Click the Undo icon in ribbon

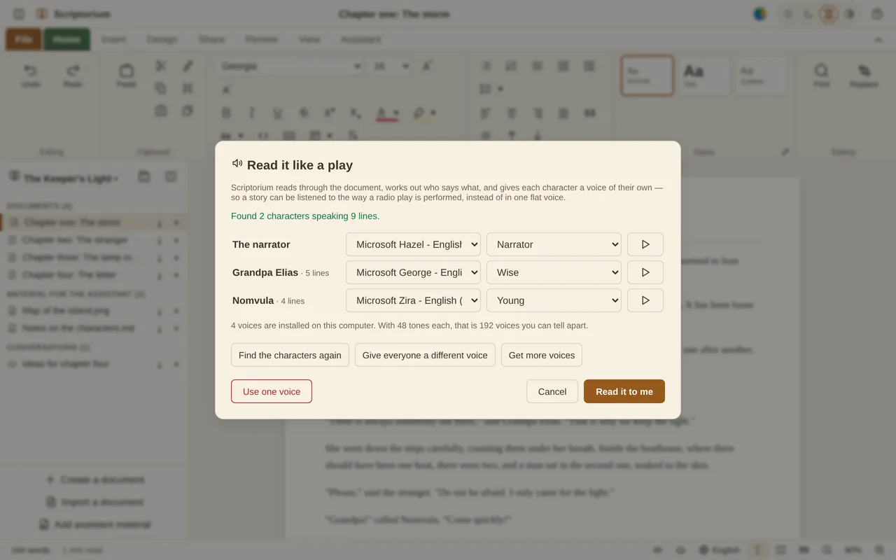[x=31, y=71]
